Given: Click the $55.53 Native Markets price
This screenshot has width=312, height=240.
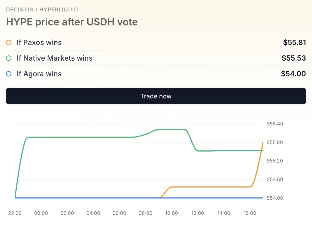Looking at the screenshot, I should click(x=294, y=58).
